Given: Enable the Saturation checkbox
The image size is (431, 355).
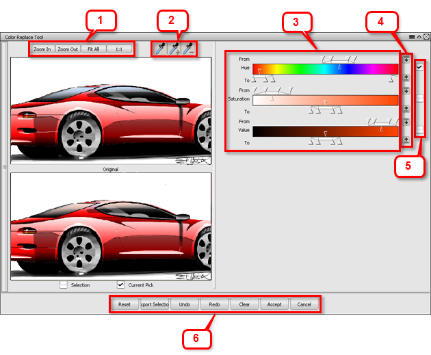Looking at the screenshot, I should click(419, 98).
